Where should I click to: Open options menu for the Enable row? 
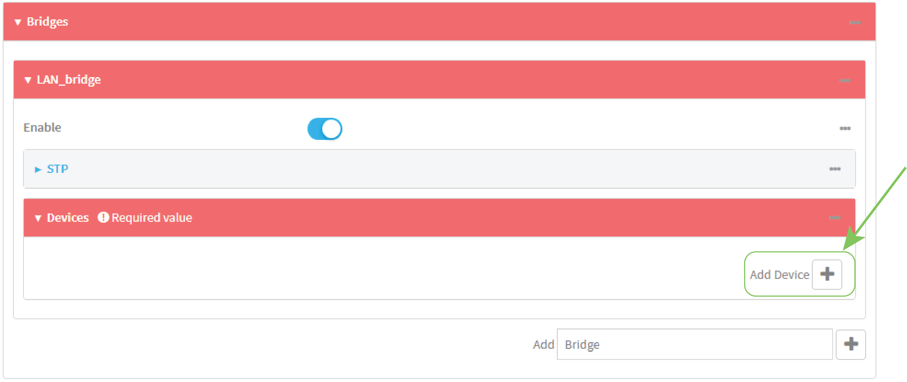pyautogui.click(x=845, y=128)
